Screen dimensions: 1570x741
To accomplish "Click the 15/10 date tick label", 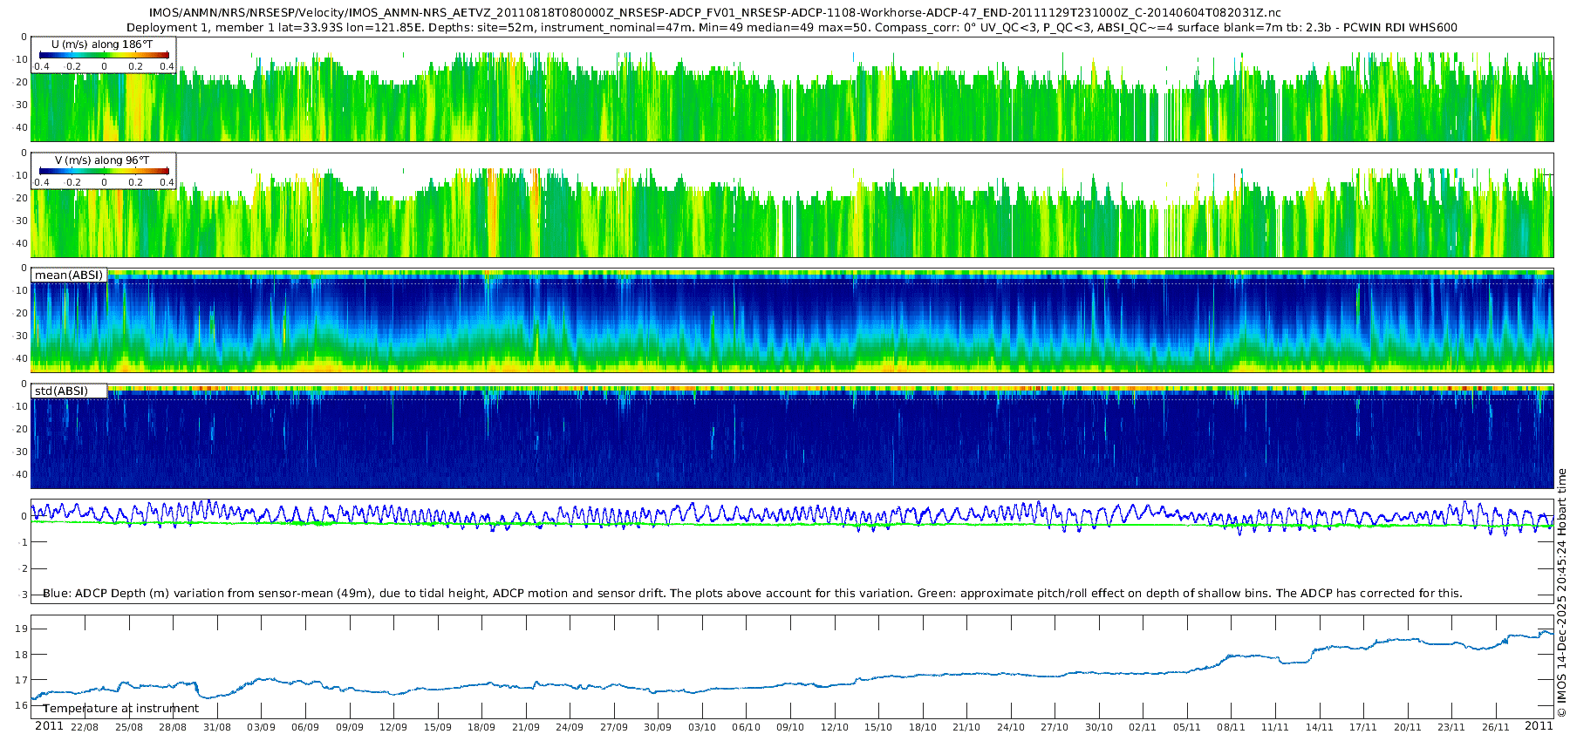I will 878,727.
